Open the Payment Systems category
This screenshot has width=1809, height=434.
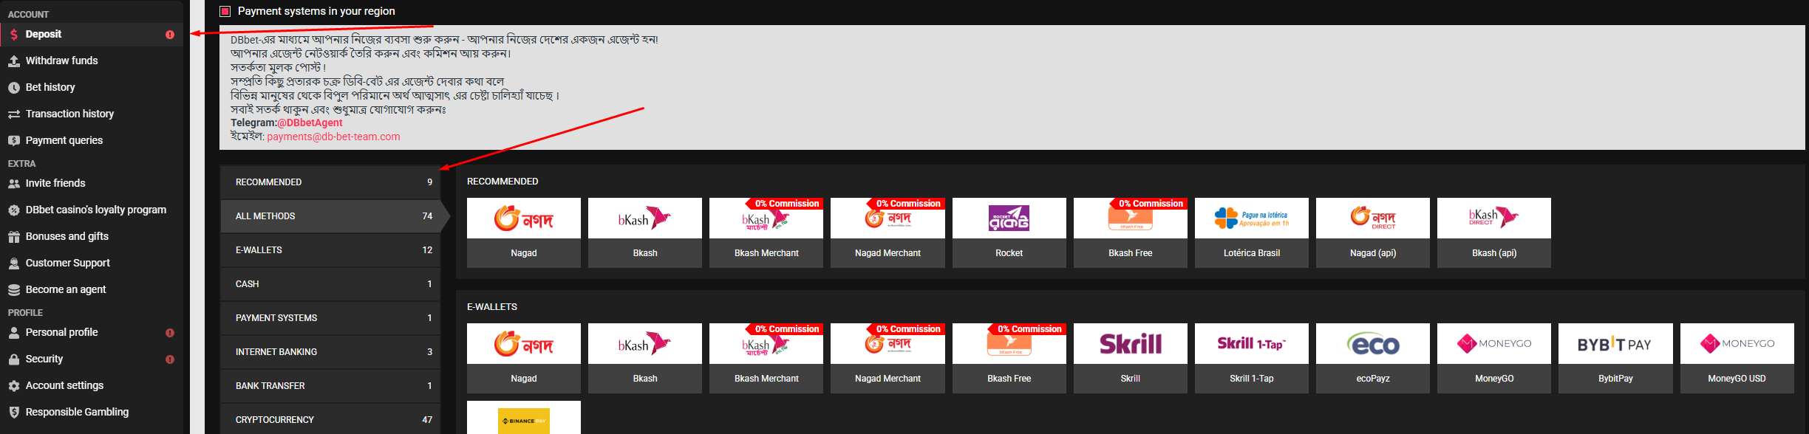(330, 318)
